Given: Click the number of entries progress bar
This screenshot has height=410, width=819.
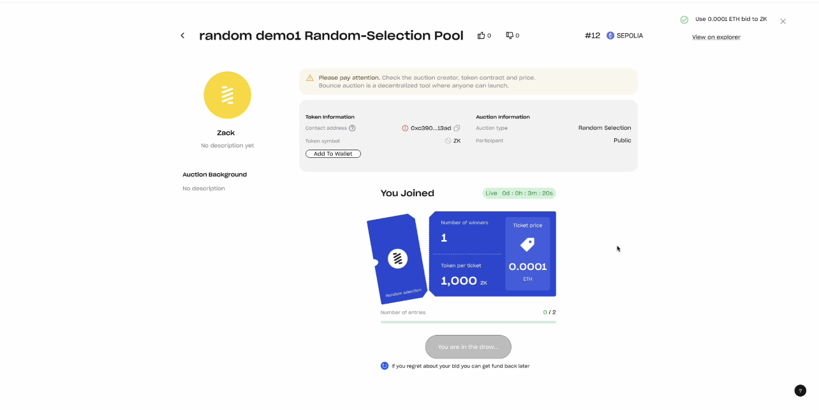Looking at the screenshot, I should tap(468, 322).
